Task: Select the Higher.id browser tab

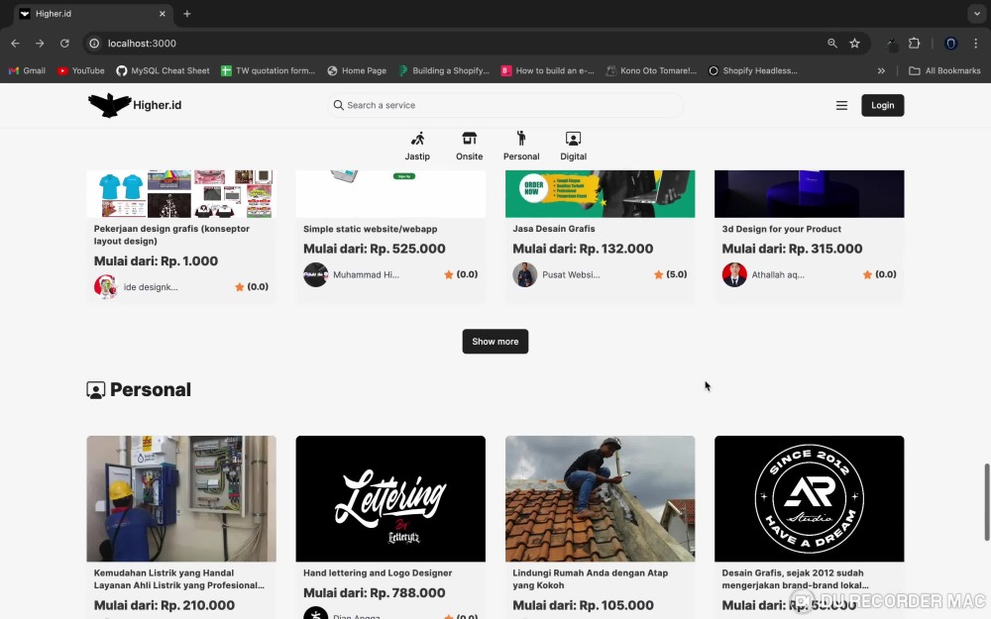Action: [91, 13]
